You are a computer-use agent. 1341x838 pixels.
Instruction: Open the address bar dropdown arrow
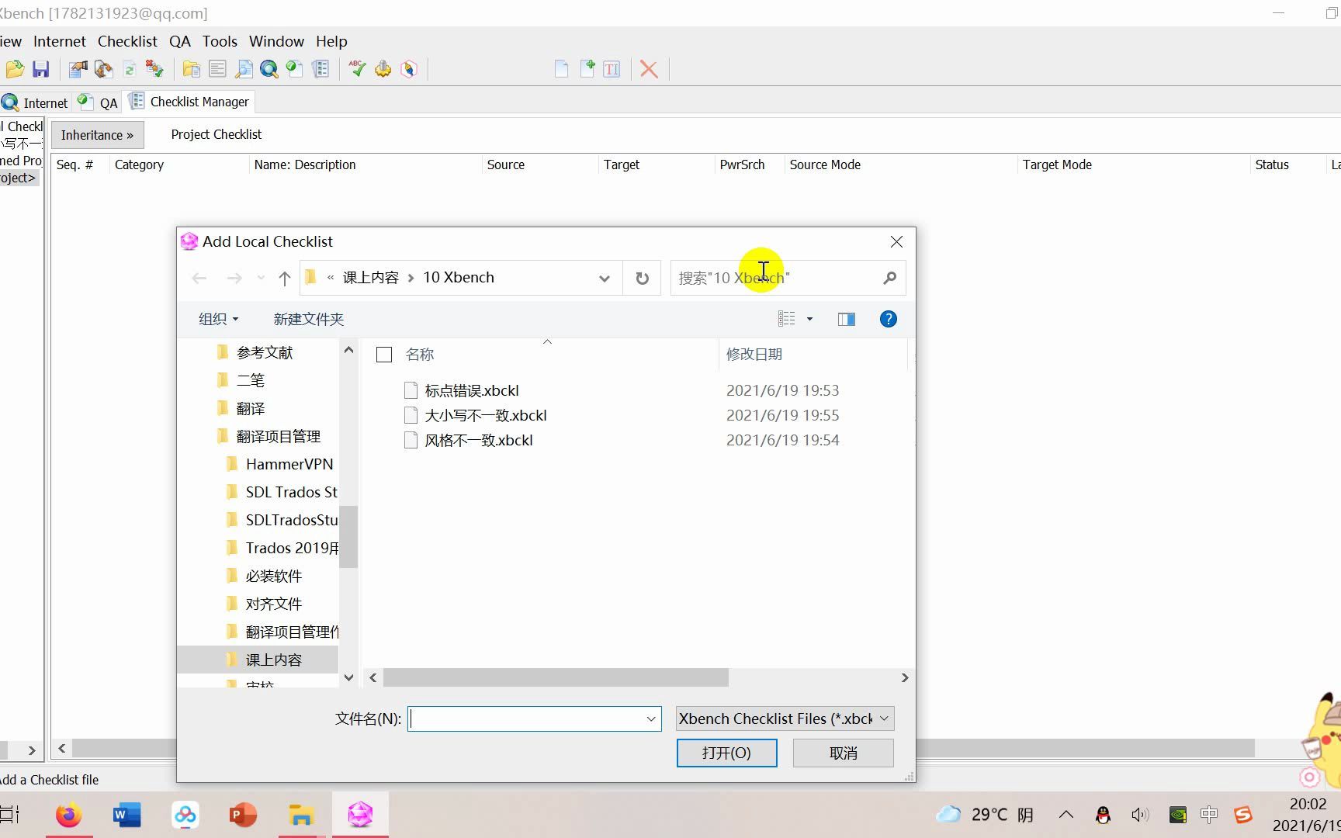(x=605, y=278)
